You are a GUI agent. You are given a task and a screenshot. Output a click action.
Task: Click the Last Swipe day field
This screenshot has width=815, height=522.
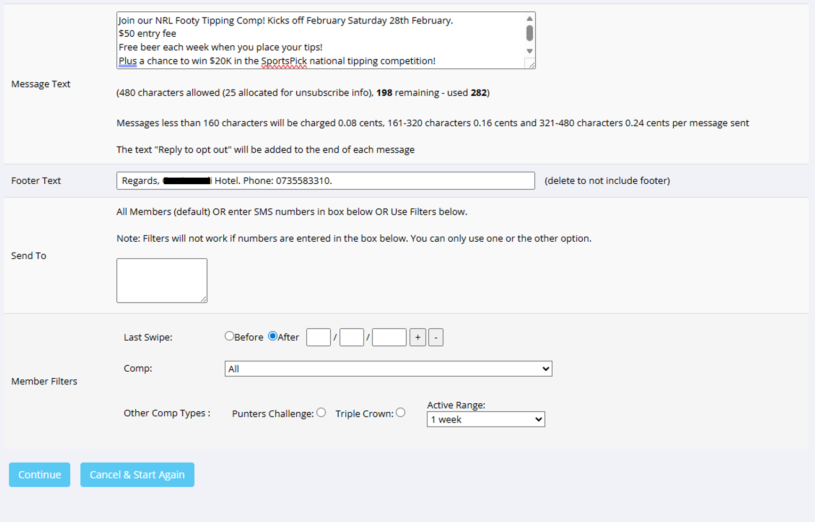(318, 337)
